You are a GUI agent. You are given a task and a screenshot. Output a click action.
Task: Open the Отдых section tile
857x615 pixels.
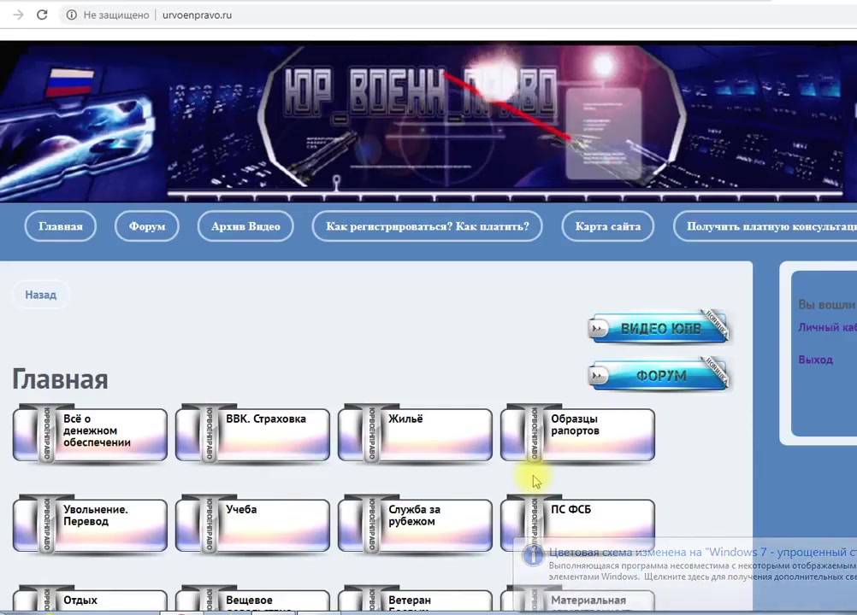tap(90, 599)
